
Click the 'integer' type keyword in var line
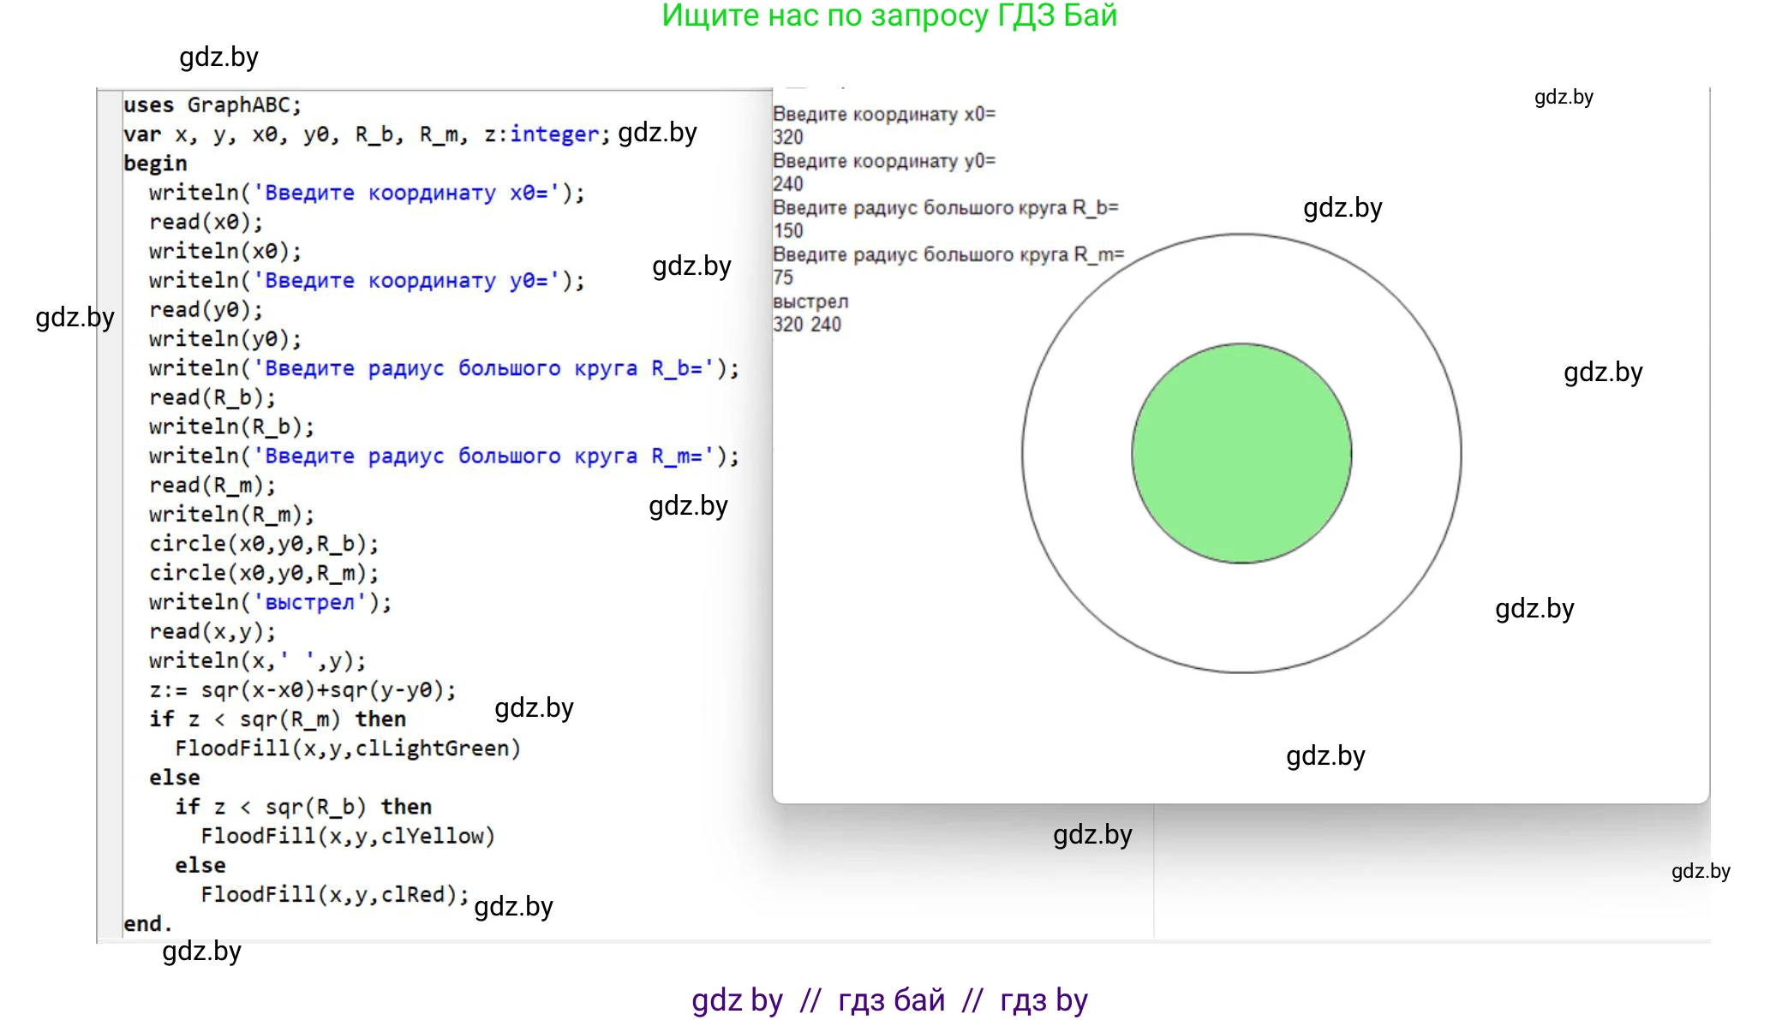(554, 134)
